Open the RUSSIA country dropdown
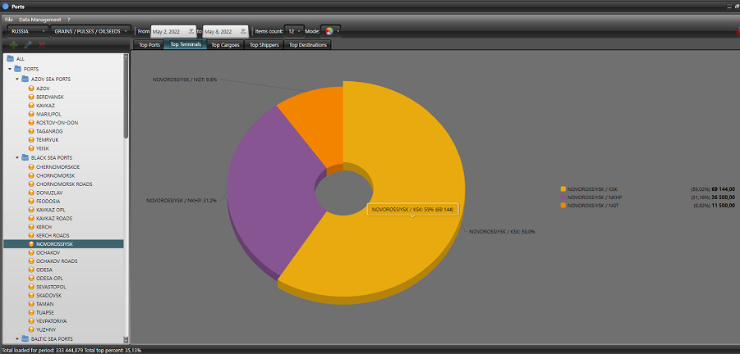Viewport: 740px width, 354px height. coord(28,31)
